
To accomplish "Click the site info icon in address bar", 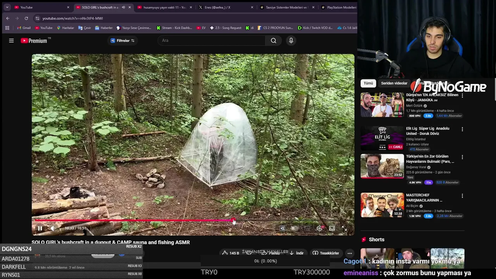I will [x=37, y=18].
